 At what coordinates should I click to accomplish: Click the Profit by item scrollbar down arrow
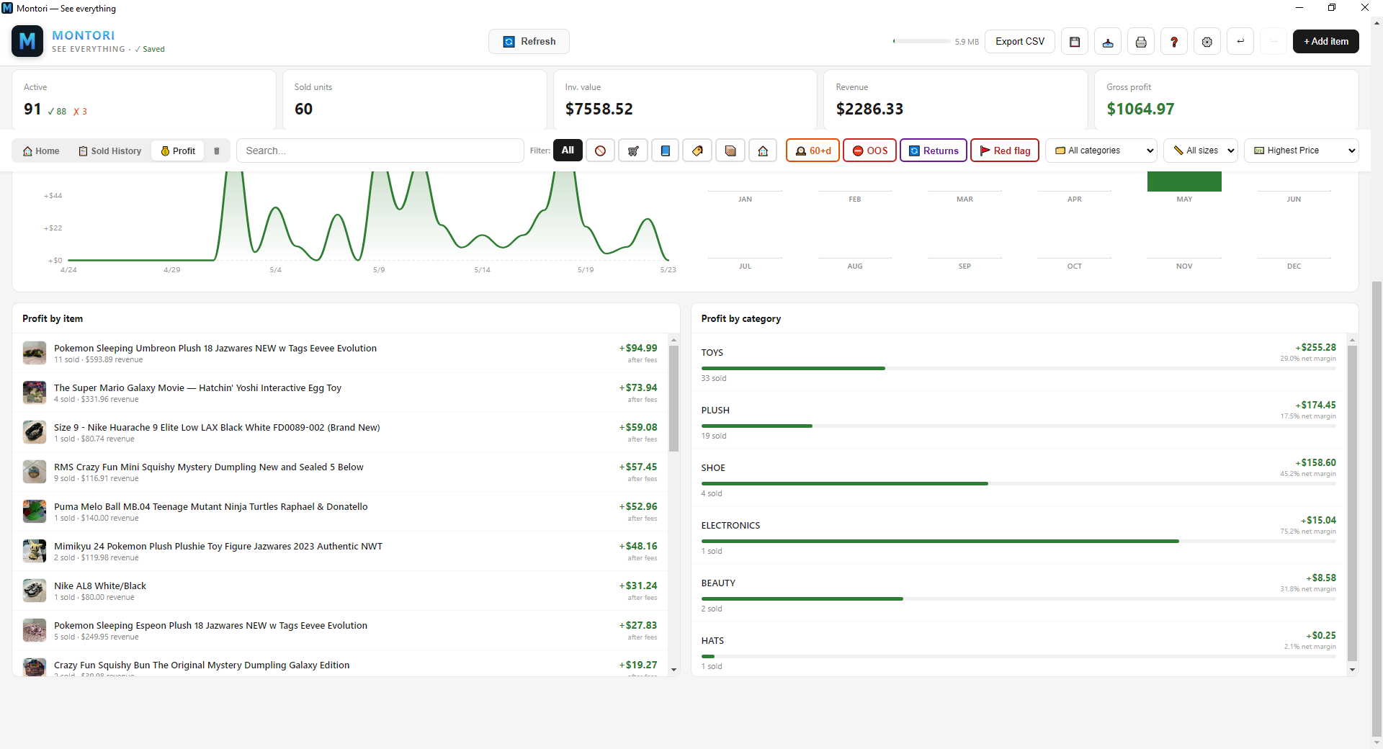tap(674, 670)
